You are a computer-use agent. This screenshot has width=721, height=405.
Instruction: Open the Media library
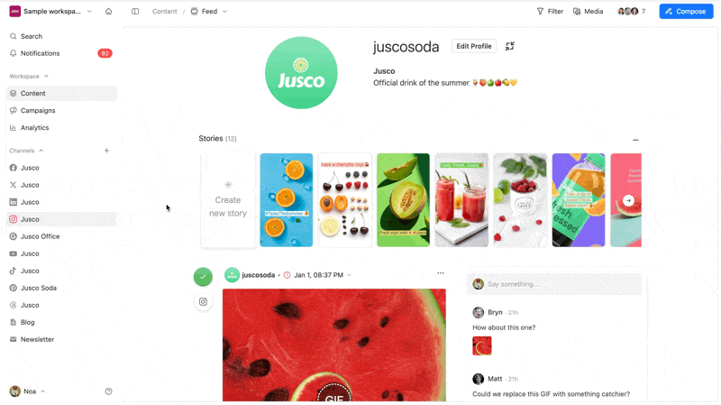[589, 12]
